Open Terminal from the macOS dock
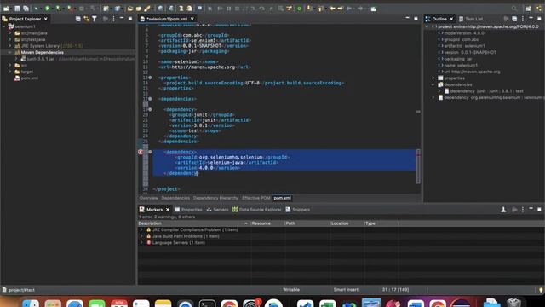The height and width of the screenshot is (307, 545). [207, 304]
